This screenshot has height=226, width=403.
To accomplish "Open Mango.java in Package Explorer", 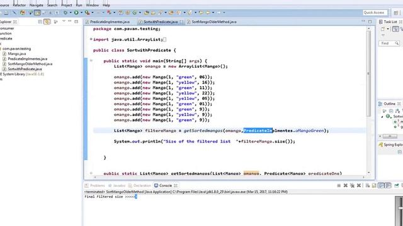I will pos(17,54).
